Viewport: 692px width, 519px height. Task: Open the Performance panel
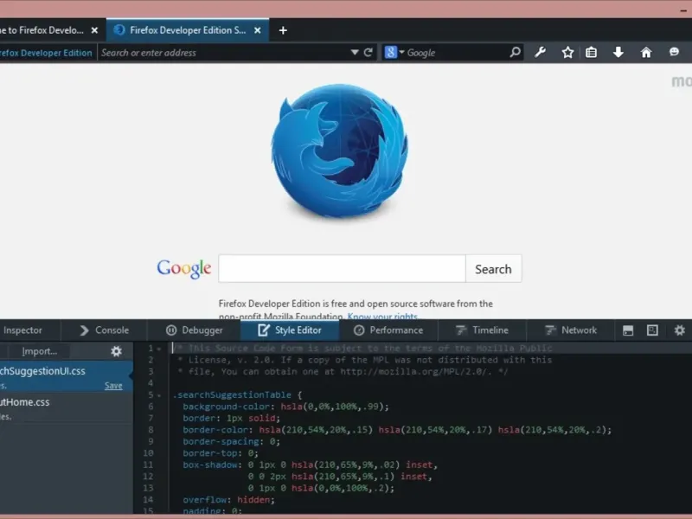point(388,330)
